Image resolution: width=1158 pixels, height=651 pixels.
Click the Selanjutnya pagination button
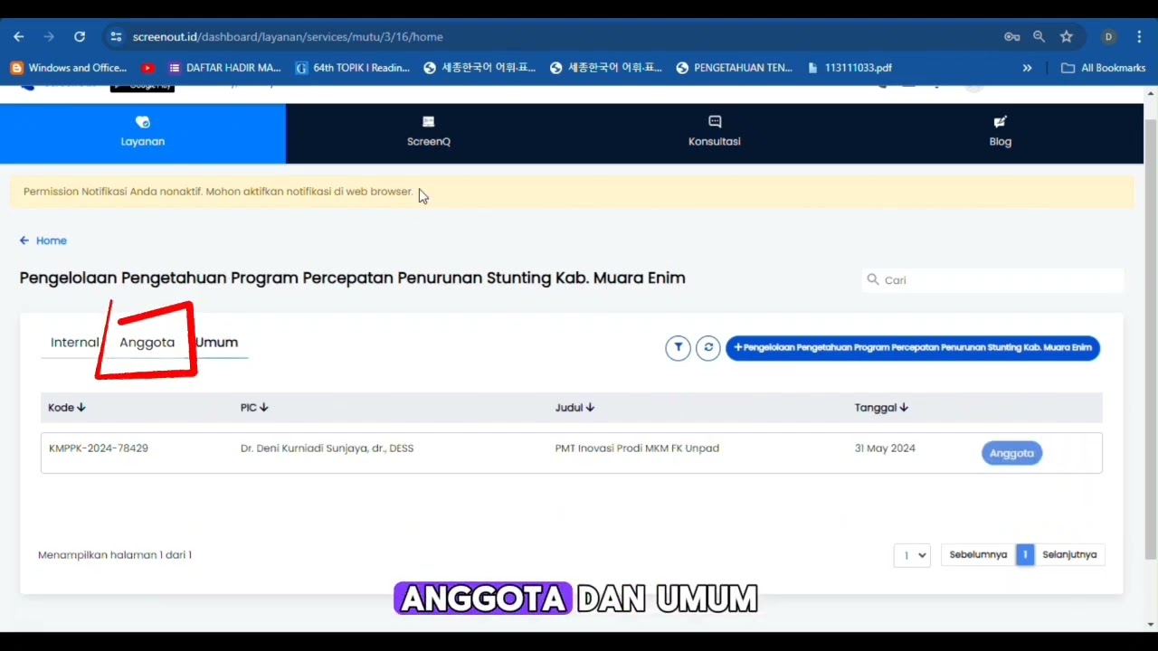coord(1069,555)
